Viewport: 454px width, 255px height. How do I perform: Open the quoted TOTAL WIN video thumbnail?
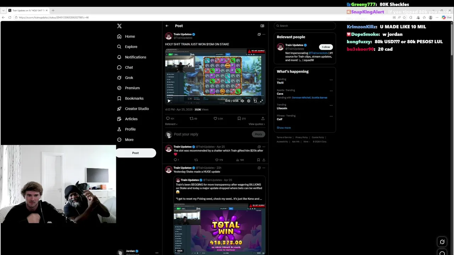click(220, 229)
